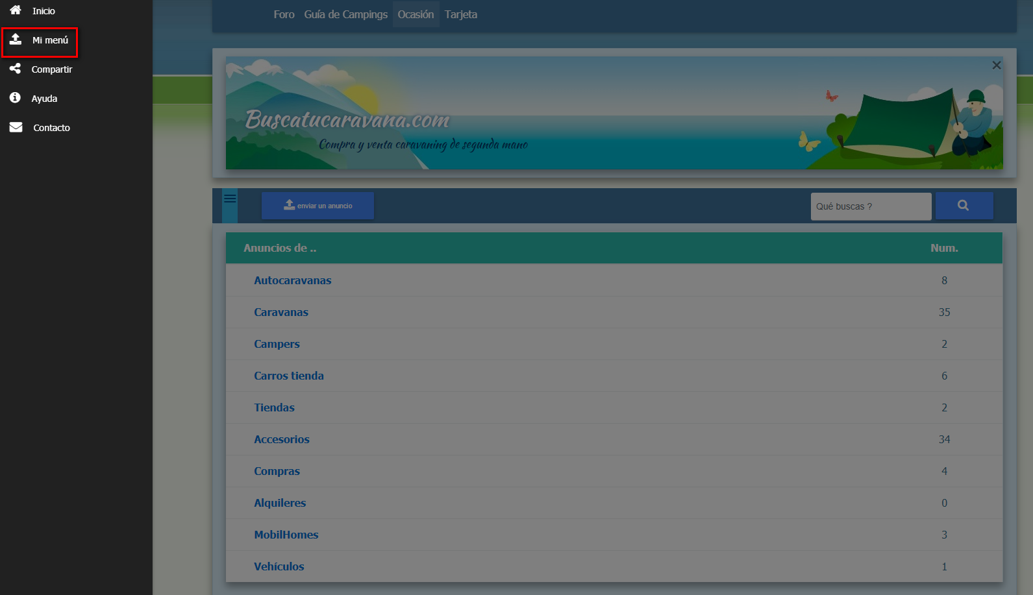
Task: Open the Foro tab
Action: [284, 14]
